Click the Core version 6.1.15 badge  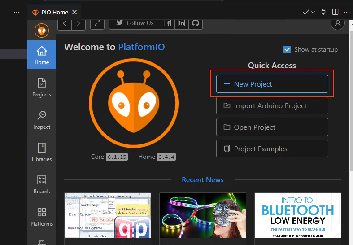(x=117, y=157)
